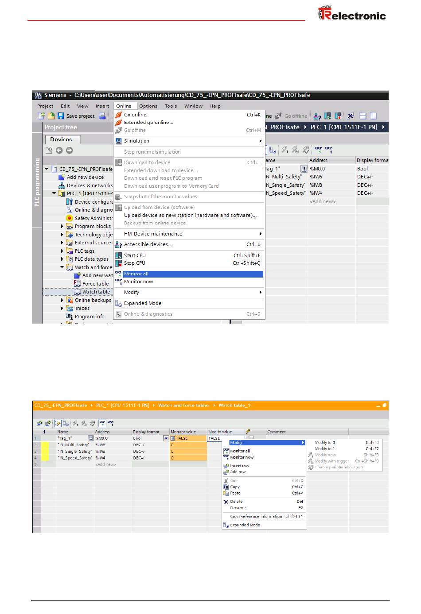Screen dimensions: 421x614
Task: Open the Options menu
Action: [148, 106]
